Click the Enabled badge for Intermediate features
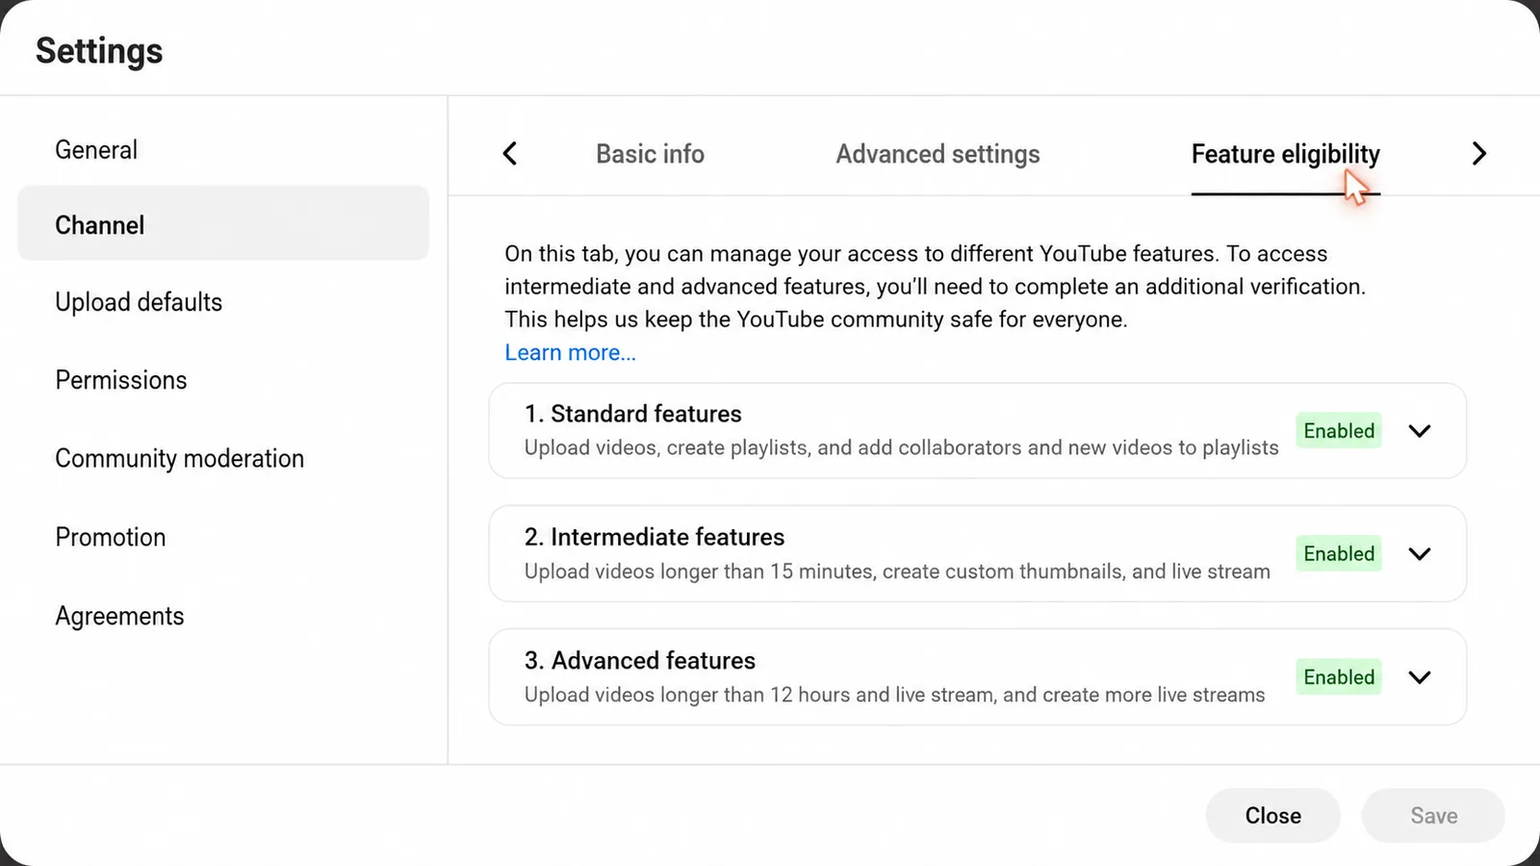 (1339, 554)
